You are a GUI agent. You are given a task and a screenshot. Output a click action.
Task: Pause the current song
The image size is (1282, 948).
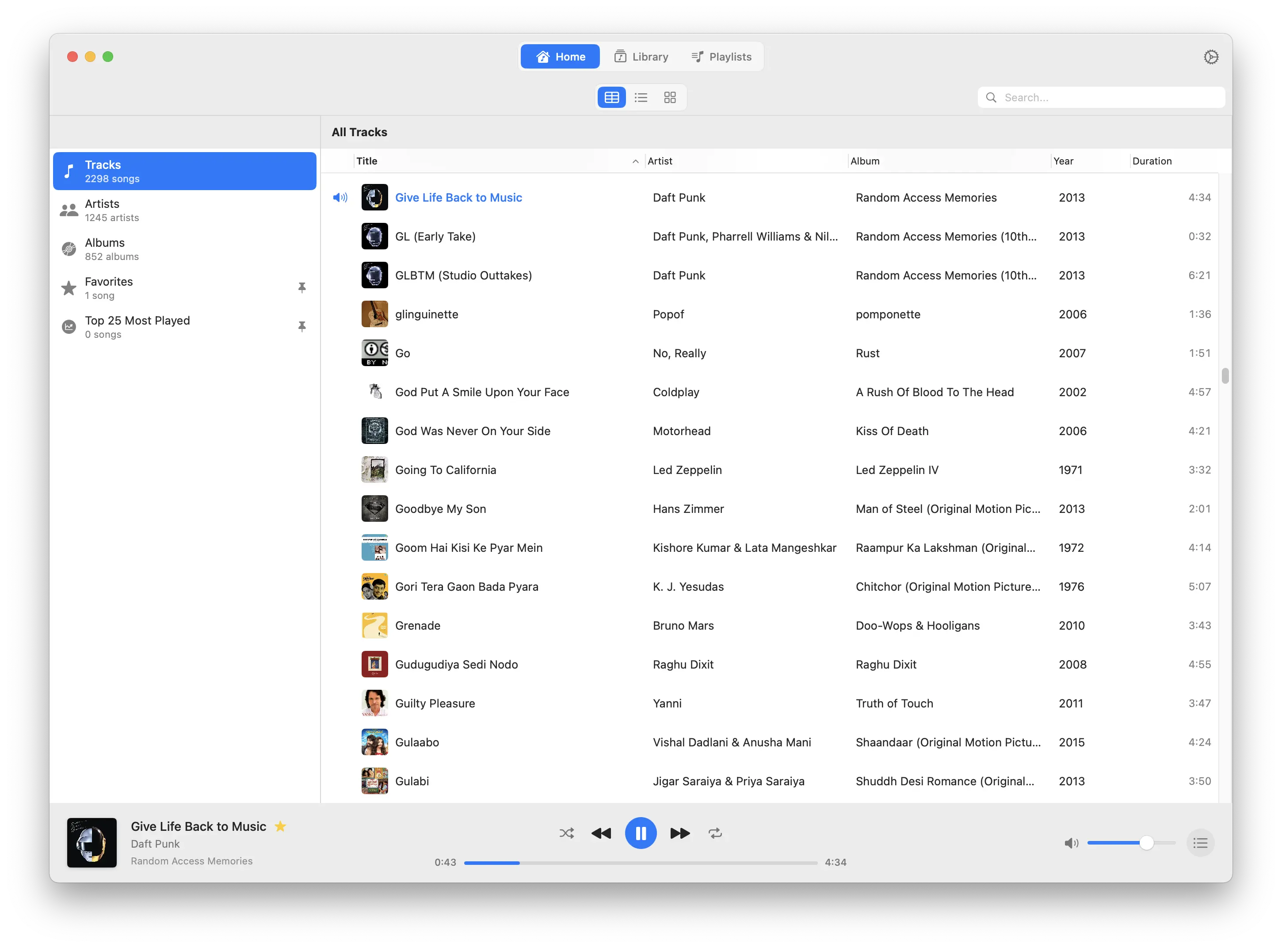[x=640, y=833]
